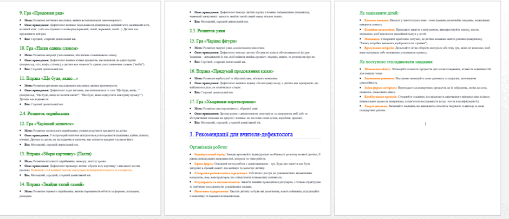Click "Мета:" label under «Чарівні фігури»
The height and width of the screenshot is (219, 509).
[x=198, y=48]
